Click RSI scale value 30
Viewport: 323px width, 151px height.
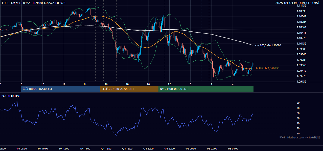coord(298,128)
